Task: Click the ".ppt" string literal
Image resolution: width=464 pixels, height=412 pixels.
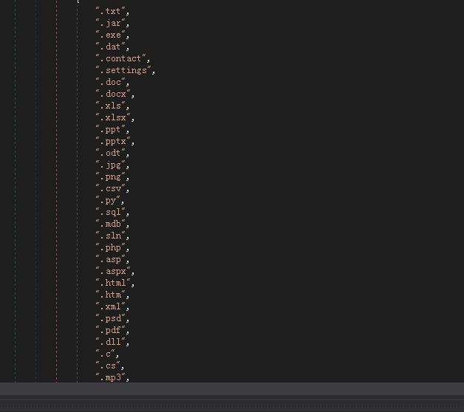Action: 110,130
